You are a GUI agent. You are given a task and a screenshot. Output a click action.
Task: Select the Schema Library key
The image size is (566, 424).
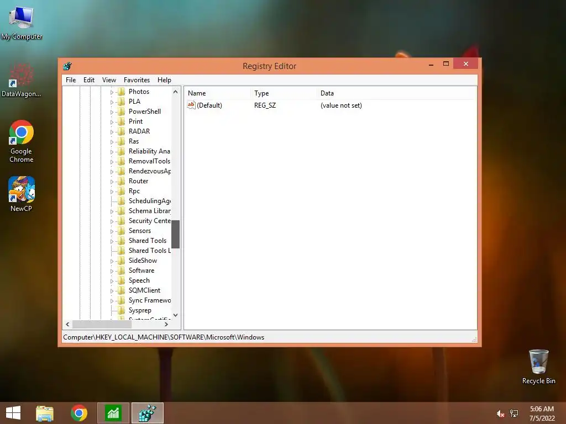tap(149, 211)
